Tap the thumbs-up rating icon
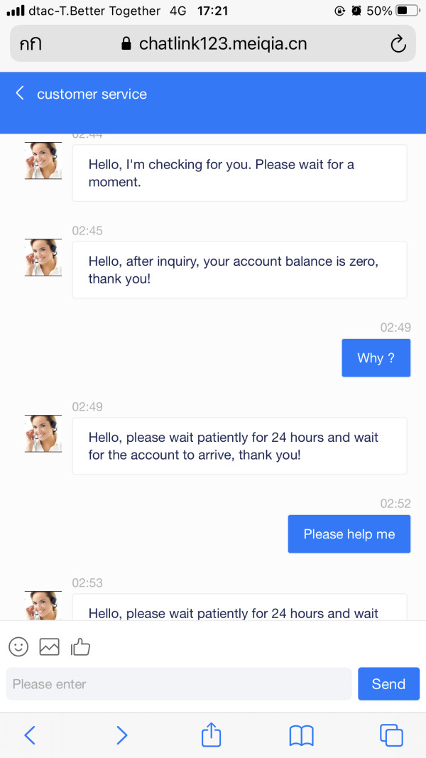The width and height of the screenshot is (426, 758). pyautogui.click(x=80, y=646)
